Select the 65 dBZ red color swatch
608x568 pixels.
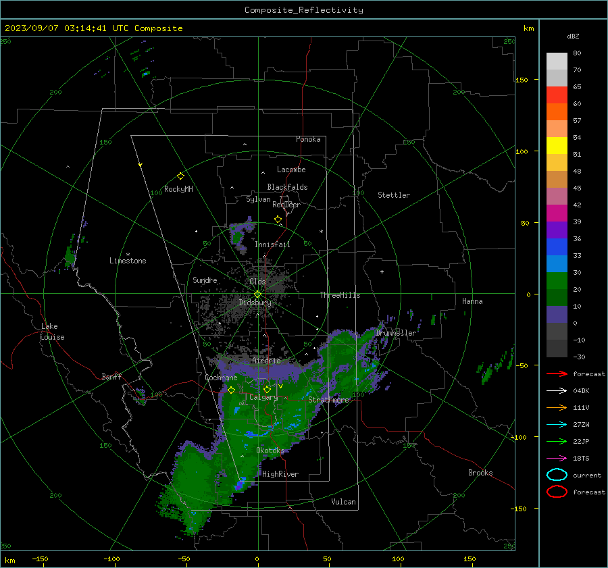557,95
